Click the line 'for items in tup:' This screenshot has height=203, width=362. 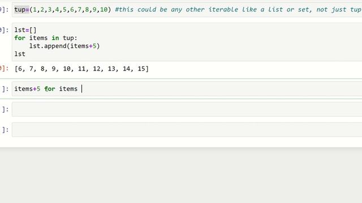pos(46,38)
